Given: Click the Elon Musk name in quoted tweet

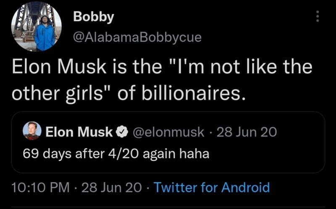Looking at the screenshot, I should 79,132.
